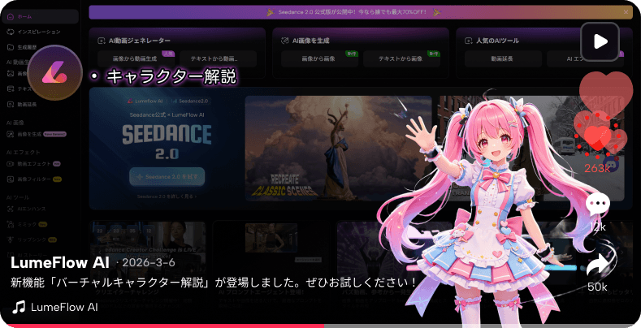The height and width of the screenshot is (328, 641).
Task: Click the 動画延長 button under 人気のAIツール
Action: [503, 58]
